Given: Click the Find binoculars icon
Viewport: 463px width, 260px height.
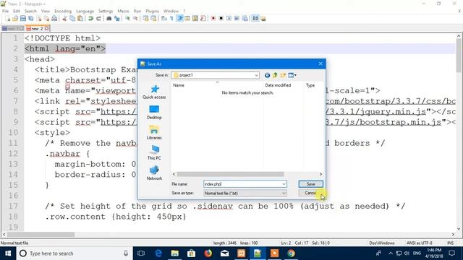Looking at the screenshot, I should pyautogui.click(x=109, y=19).
